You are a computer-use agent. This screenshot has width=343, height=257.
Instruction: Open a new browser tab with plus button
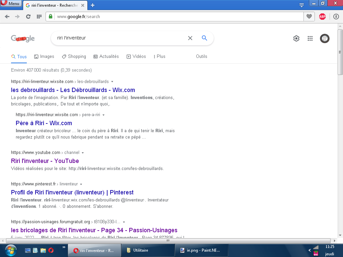pyautogui.click(x=92, y=5)
